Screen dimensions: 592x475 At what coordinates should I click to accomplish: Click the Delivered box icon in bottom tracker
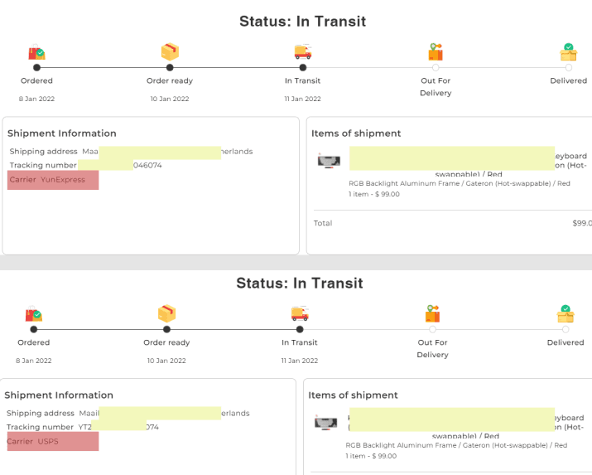coord(566,314)
